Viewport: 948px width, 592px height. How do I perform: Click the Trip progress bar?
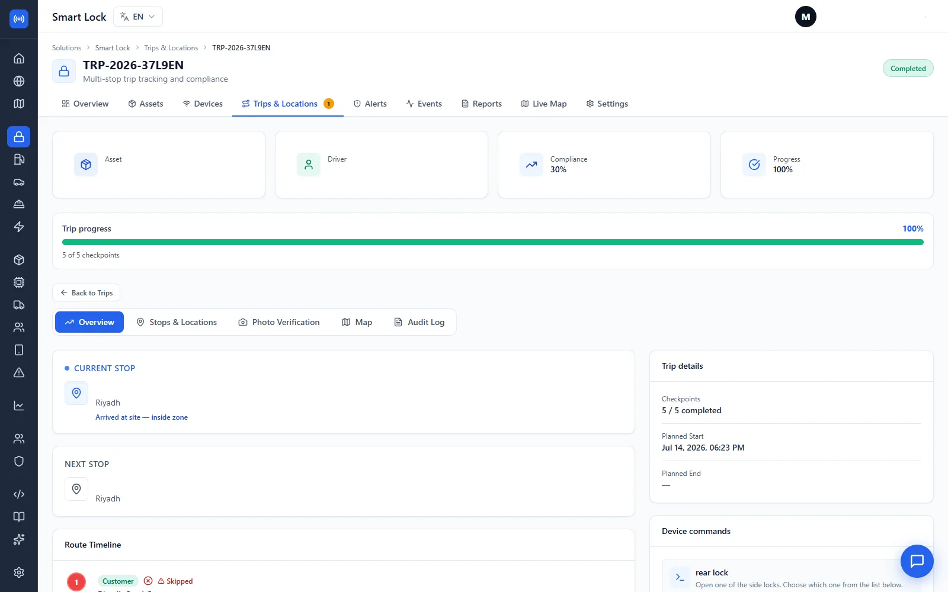[x=493, y=242]
